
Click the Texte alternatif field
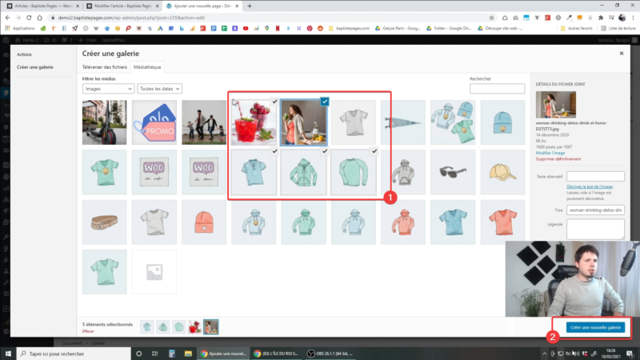coord(595,176)
